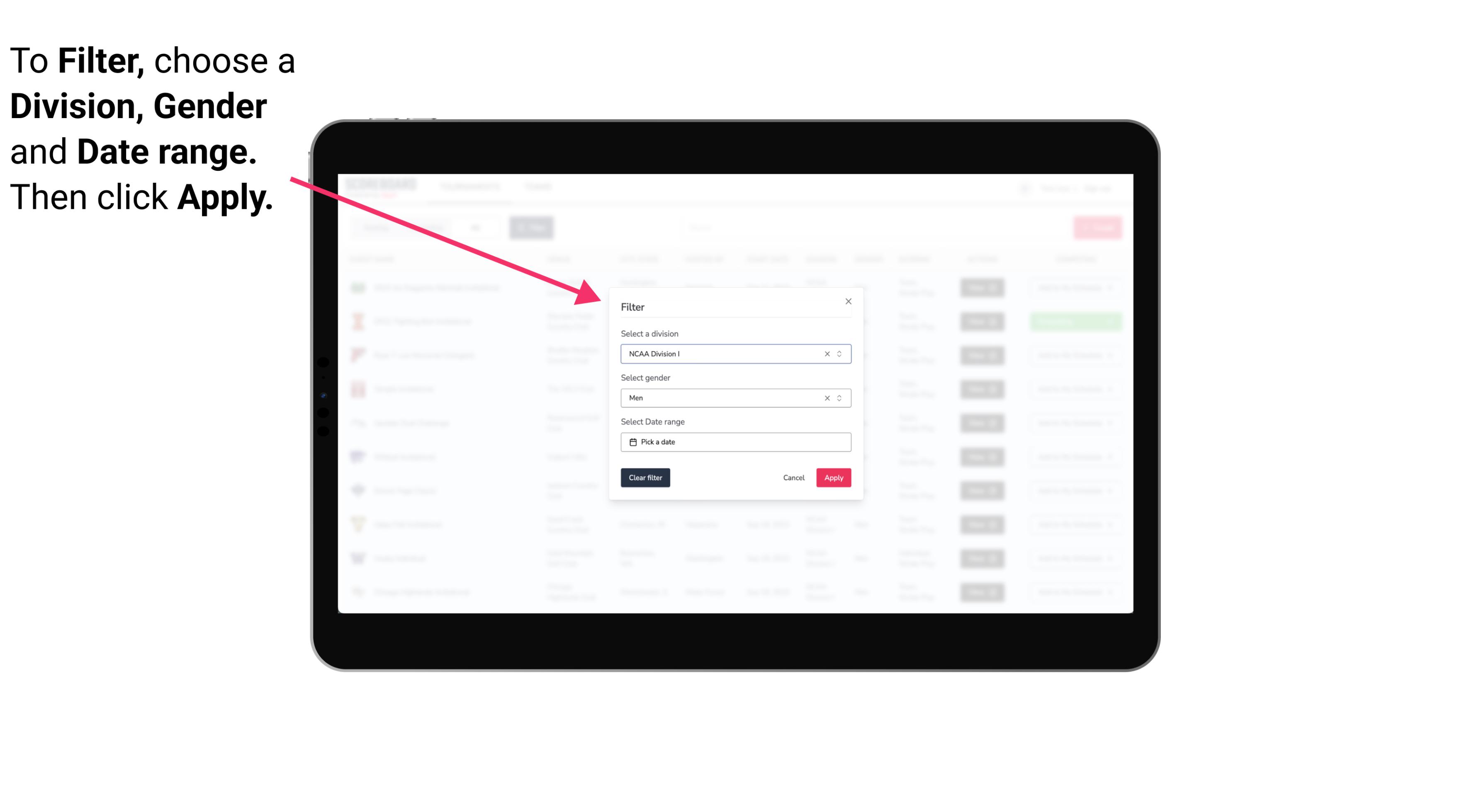The image size is (1469, 790).
Task: Click Cancel to dismiss the filter dialog
Action: [794, 478]
